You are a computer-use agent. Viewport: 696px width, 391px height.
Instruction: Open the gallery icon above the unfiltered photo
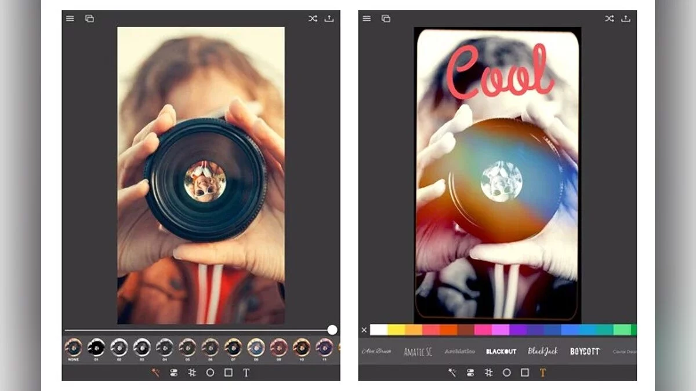[89, 19]
